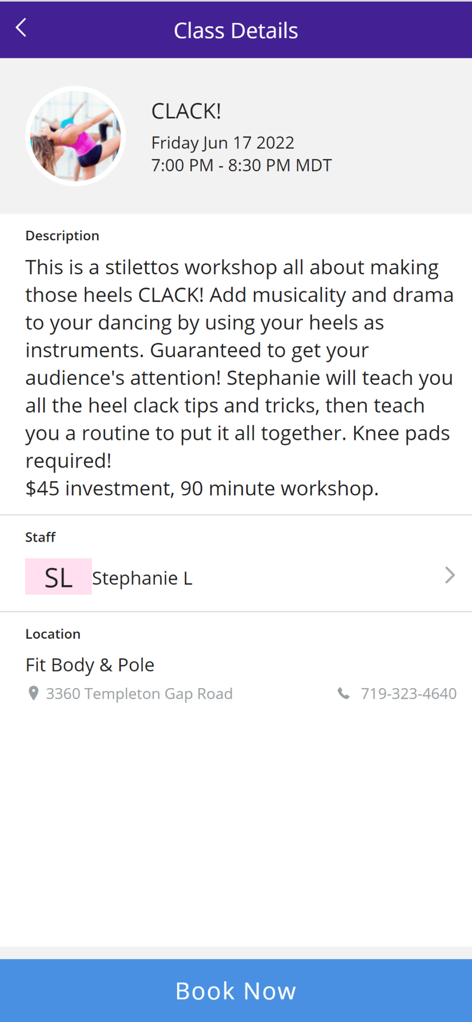
Task: Open the SL staff initials avatar
Action: coord(58,576)
